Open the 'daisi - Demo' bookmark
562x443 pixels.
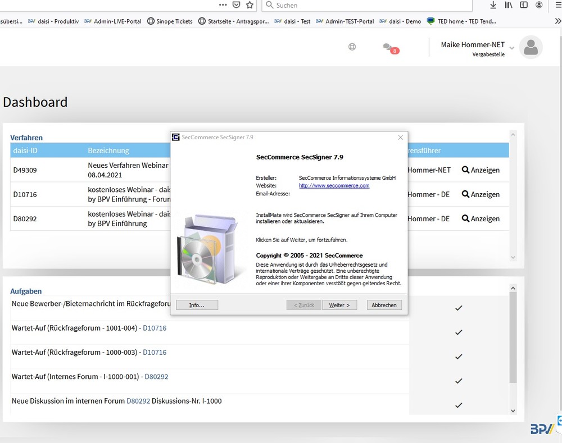[x=400, y=21]
